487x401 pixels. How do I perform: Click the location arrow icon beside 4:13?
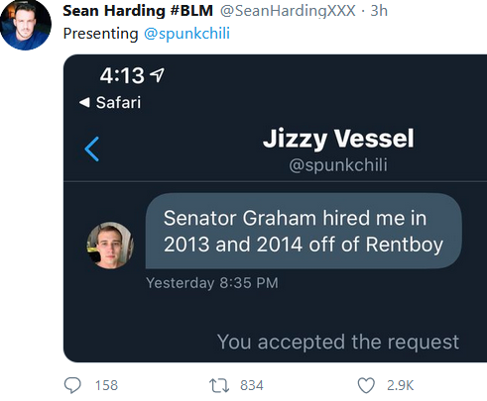click(157, 75)
